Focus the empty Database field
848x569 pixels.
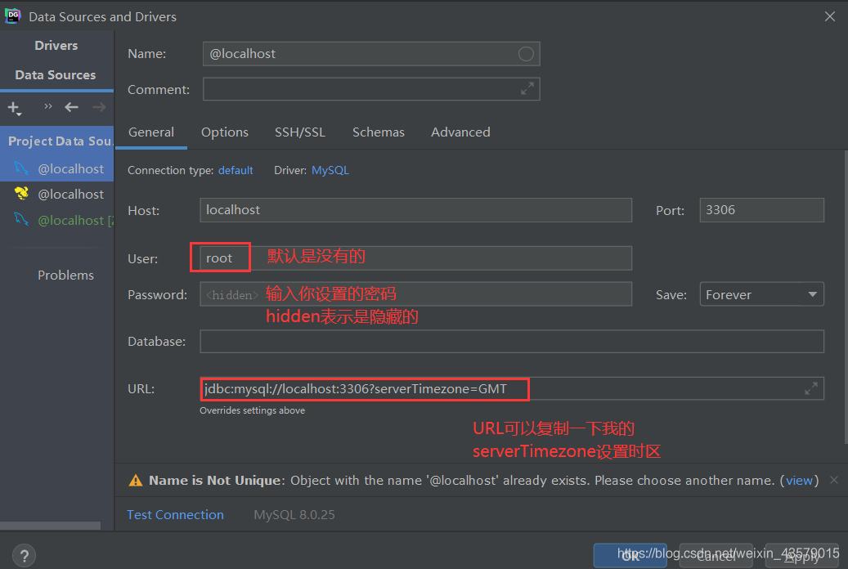[x=512, y=341]
